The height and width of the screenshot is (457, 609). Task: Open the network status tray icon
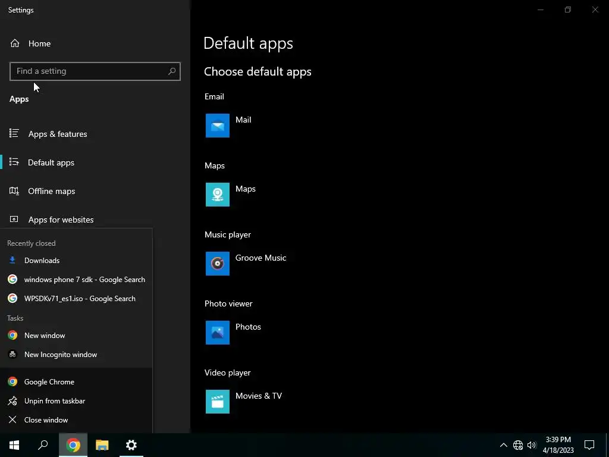point(518,445)
